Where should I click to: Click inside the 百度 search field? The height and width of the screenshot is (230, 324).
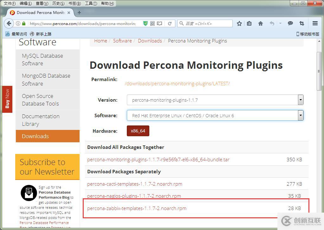tap(204, 23)
